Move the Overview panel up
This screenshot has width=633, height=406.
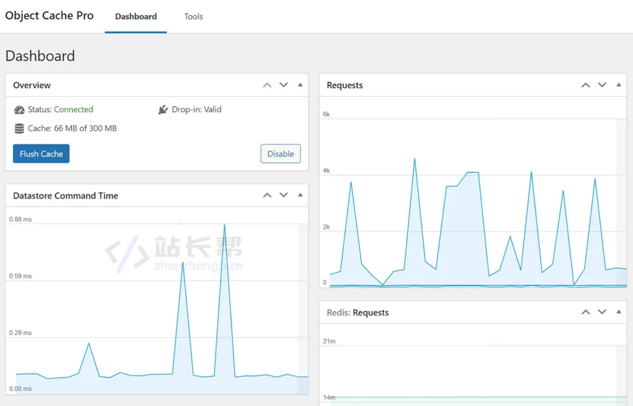coord(267,85)
